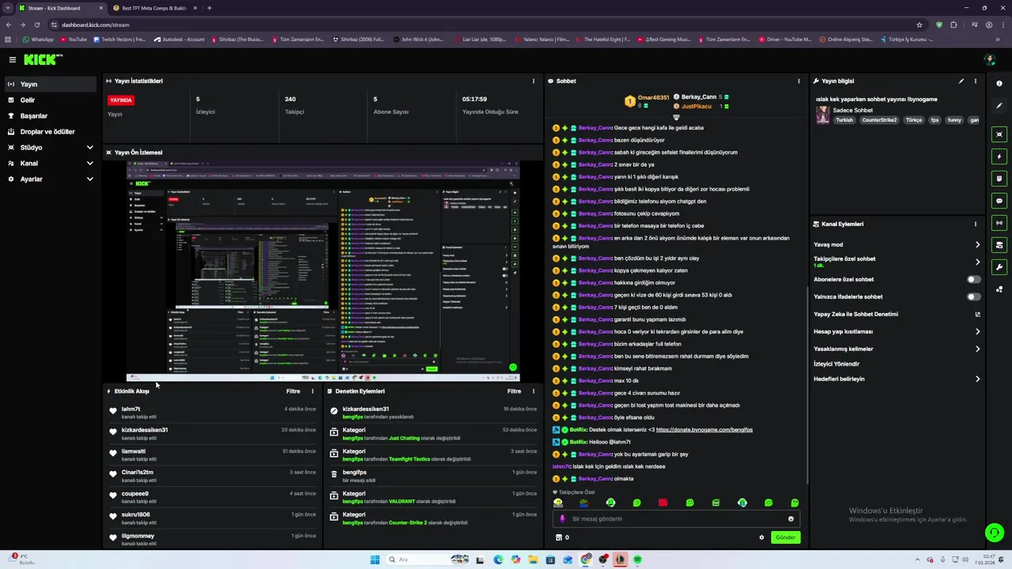Open the donate.bynogame.com link in chat
Screen dimensions: 1012x569
[x=704, y=430]
